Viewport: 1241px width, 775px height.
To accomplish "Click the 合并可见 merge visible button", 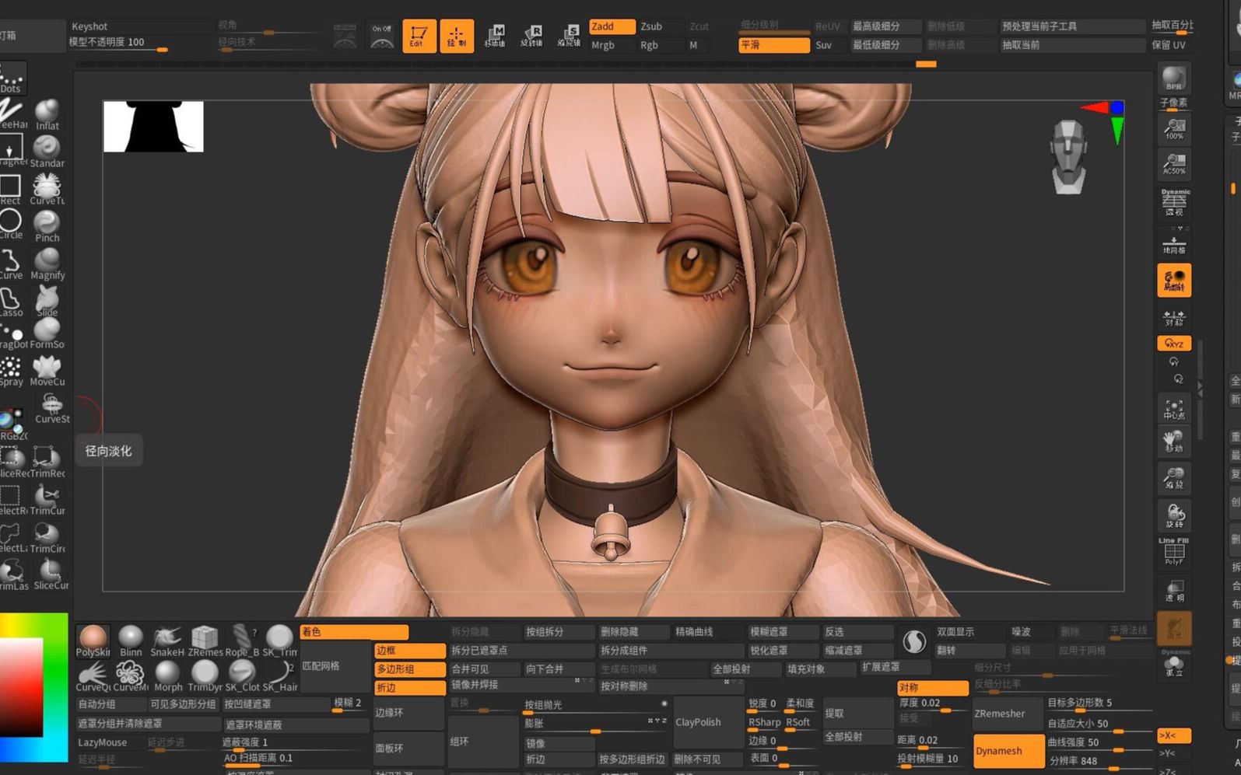I will pyautogui.click(x=484, y=669).
